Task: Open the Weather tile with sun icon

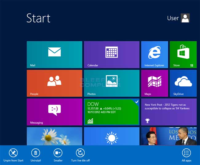Action: (112, 136)
